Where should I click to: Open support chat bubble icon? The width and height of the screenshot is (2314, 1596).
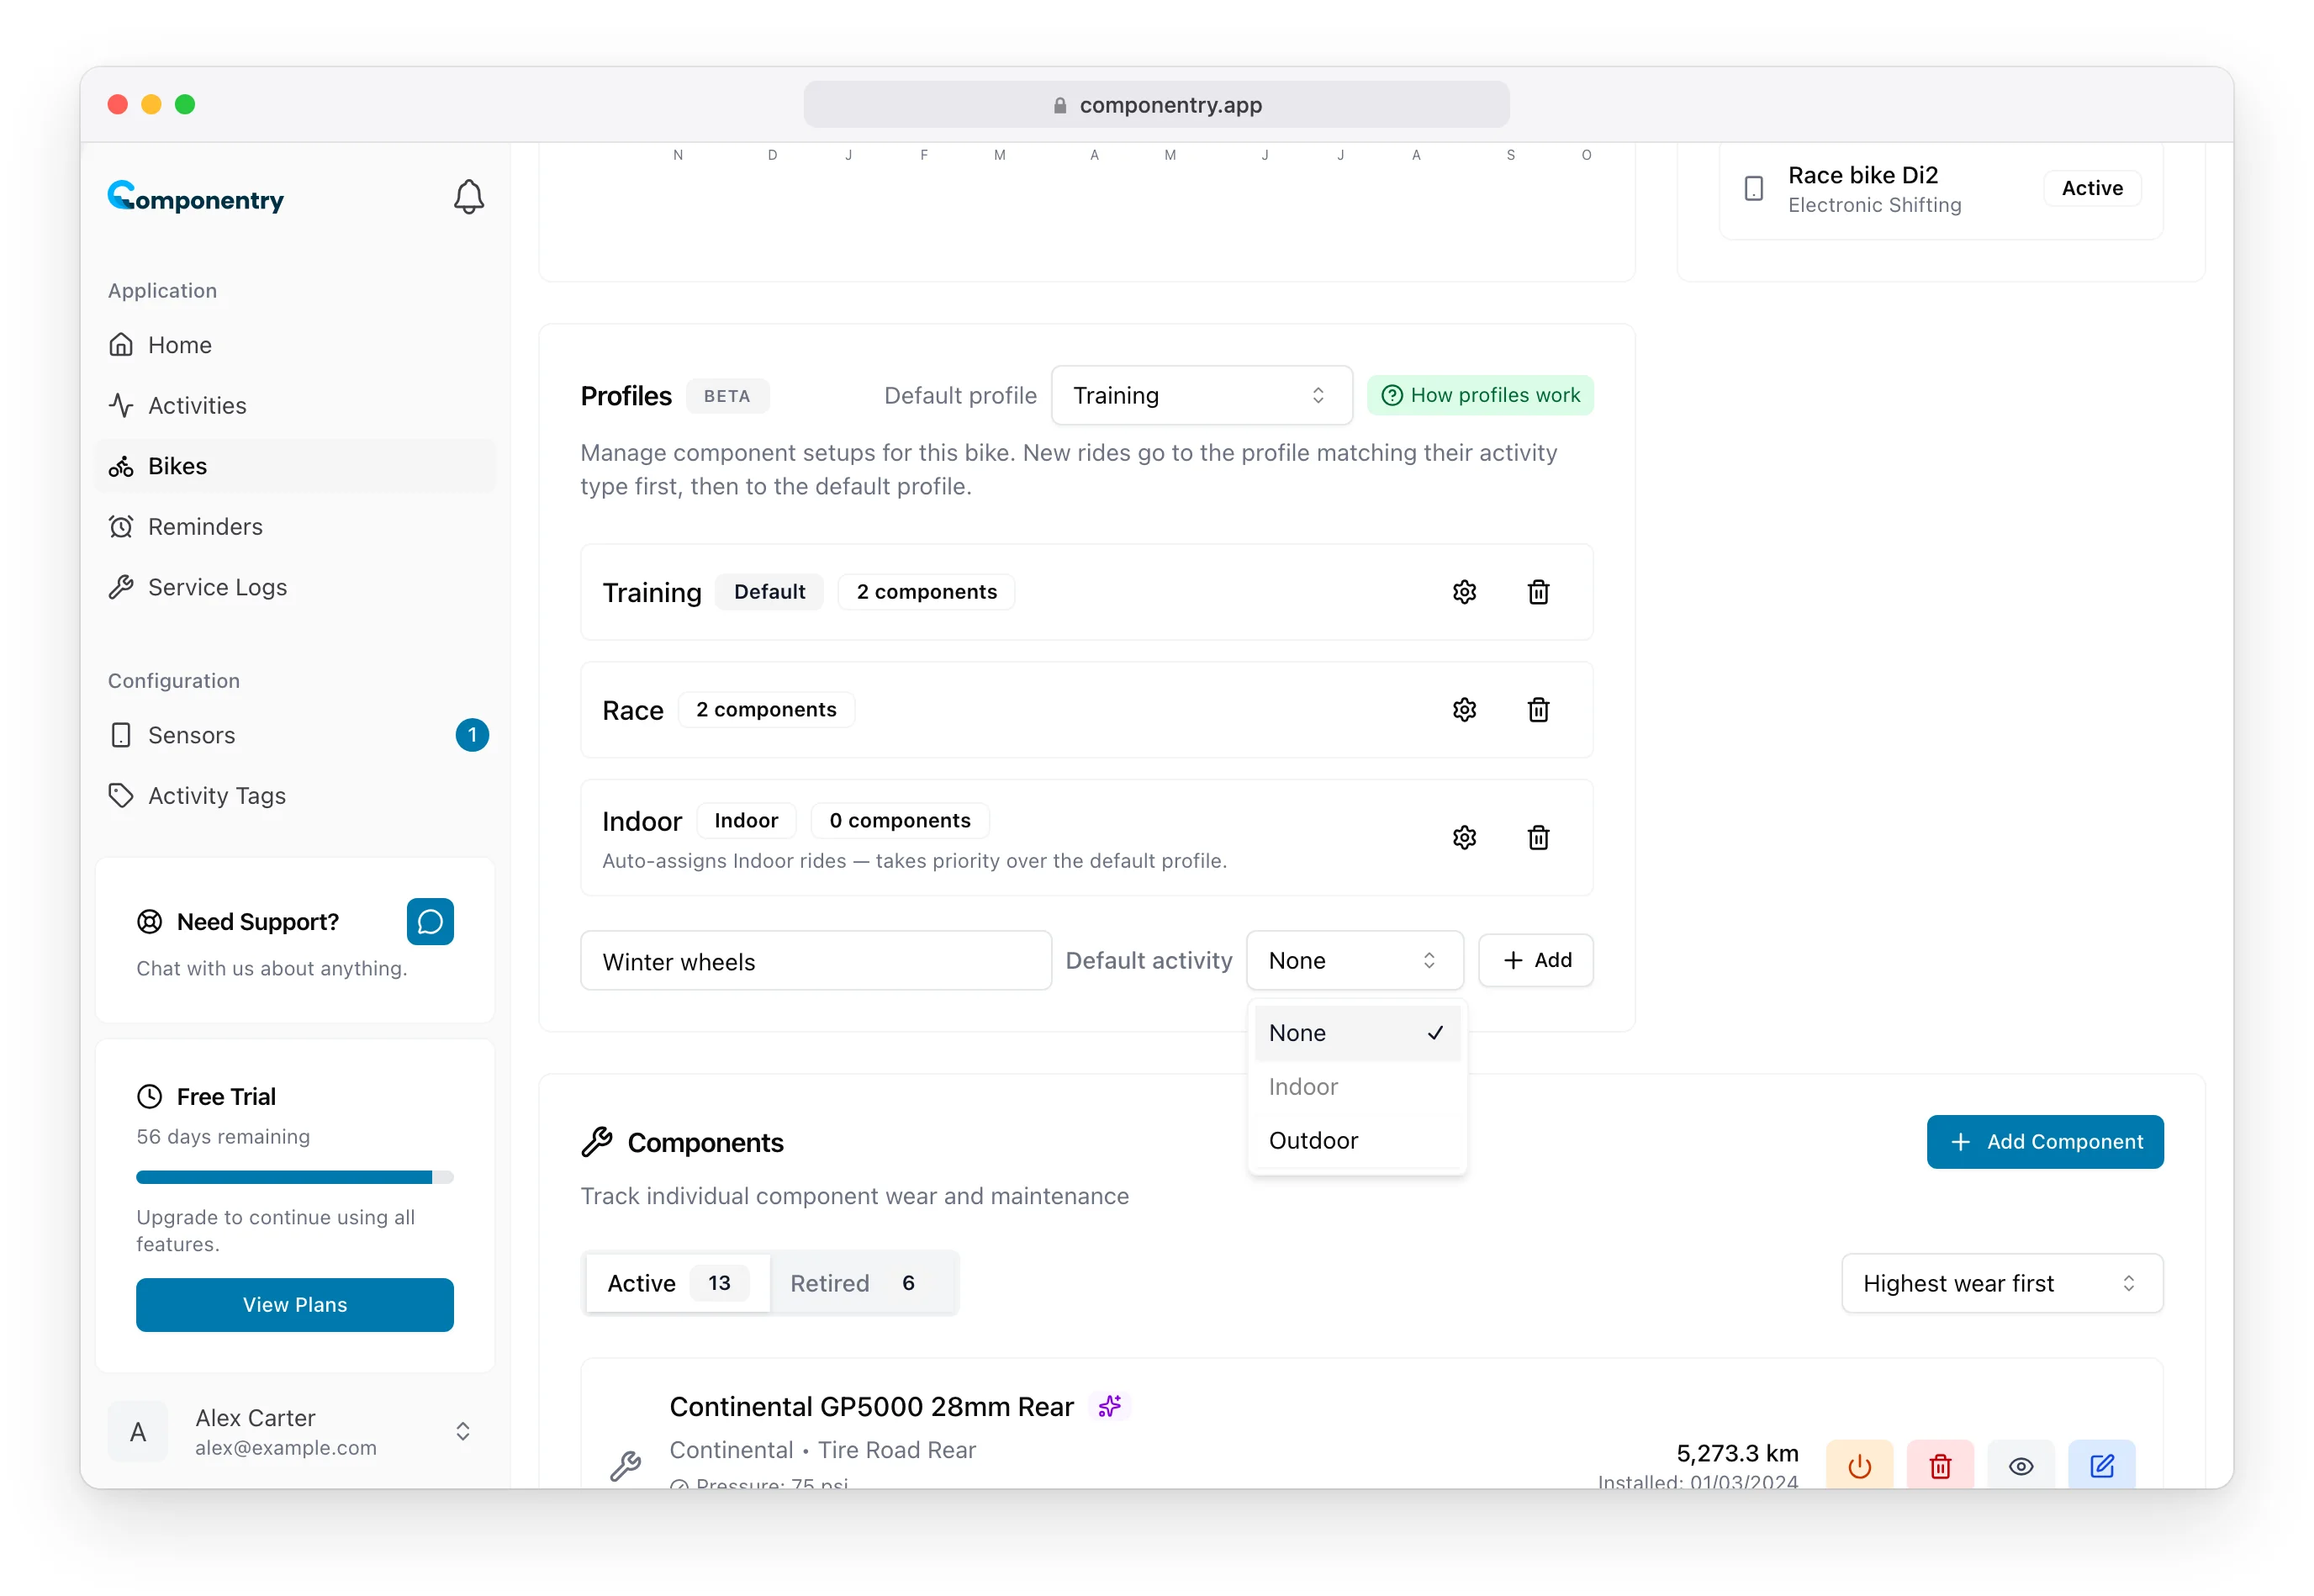[x=430, y=921]
